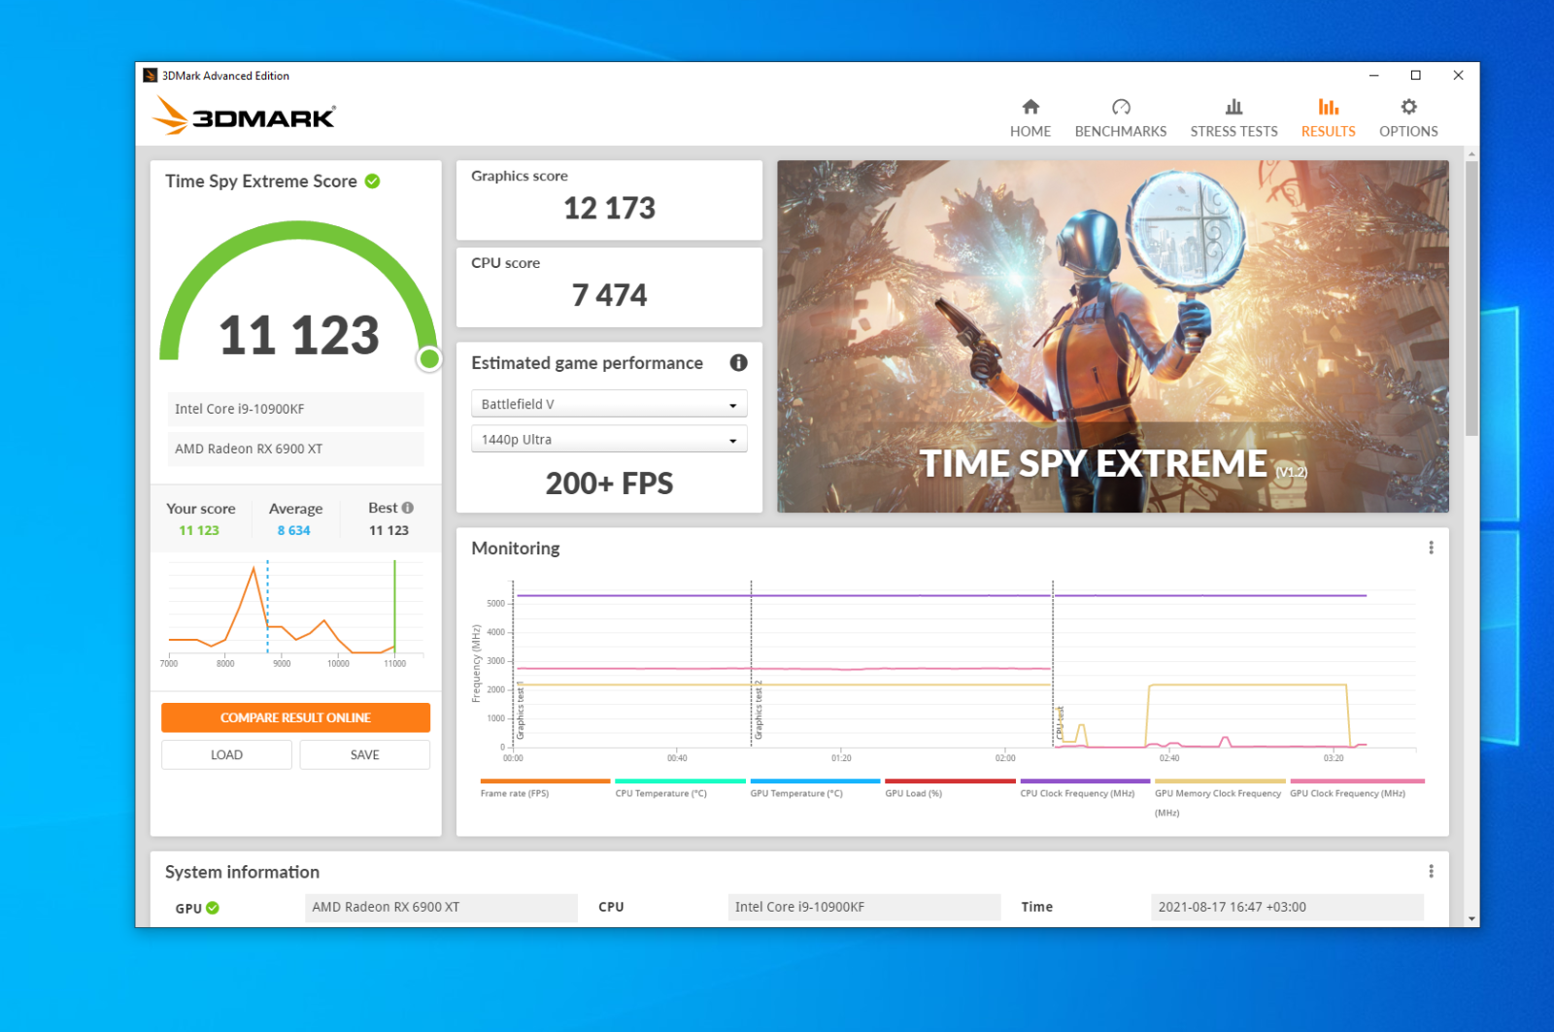Click the Graphics score 12 173
The width and height of the screenshot is (1554, 1032).
609,208
